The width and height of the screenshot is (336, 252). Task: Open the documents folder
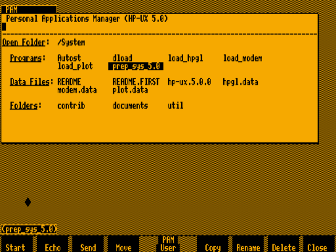point(130,106)
